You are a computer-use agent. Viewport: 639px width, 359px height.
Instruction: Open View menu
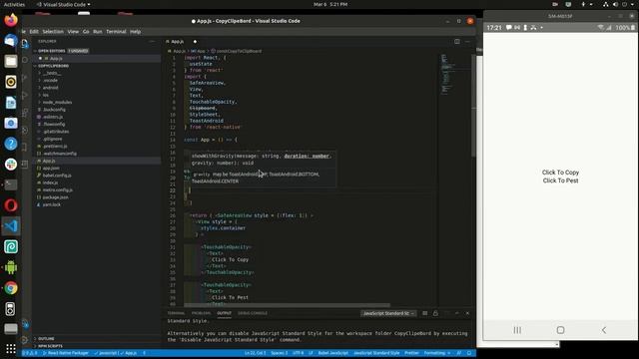point(73,32)
